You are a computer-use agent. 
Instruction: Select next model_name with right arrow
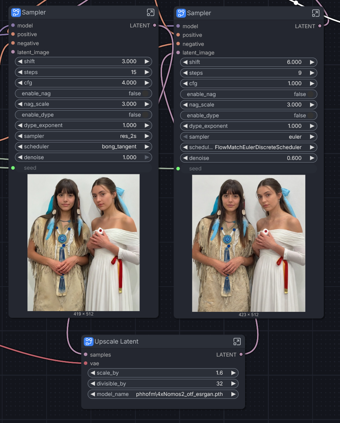click(234, 394)
